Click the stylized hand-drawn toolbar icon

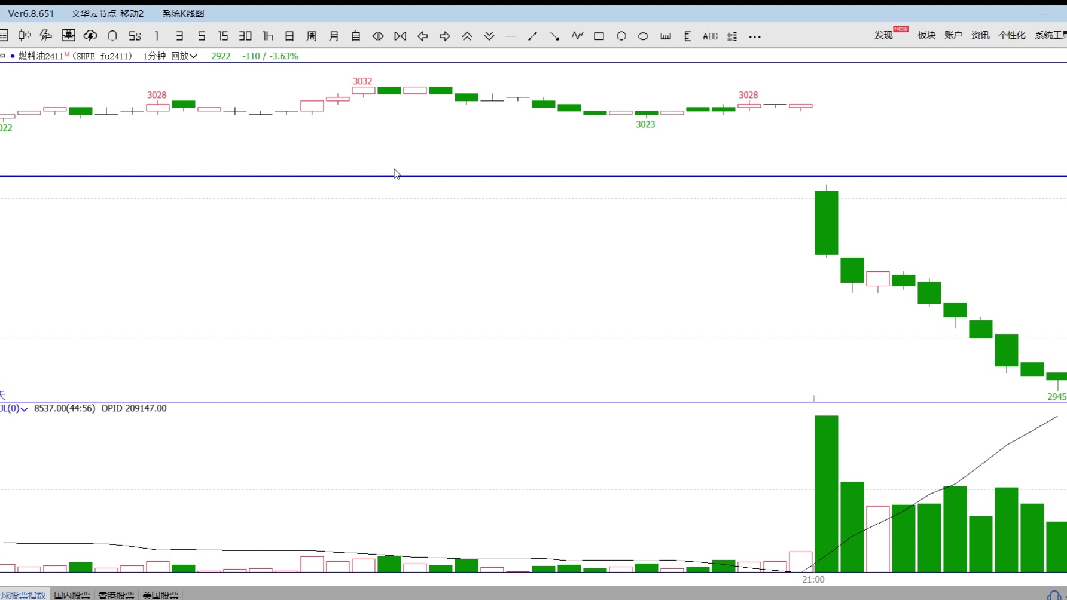click(x=46, y=36)
